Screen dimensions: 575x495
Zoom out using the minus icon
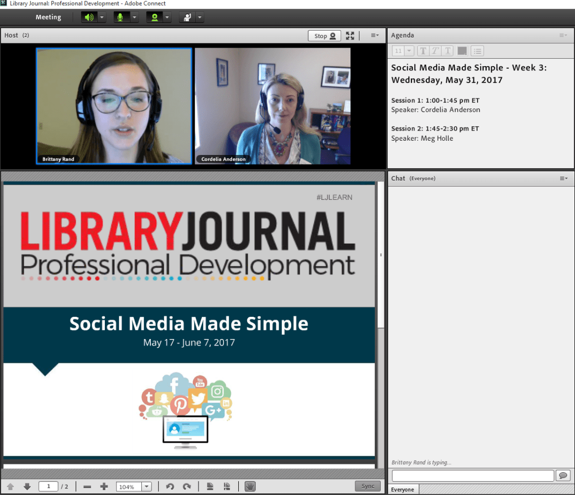87,487
